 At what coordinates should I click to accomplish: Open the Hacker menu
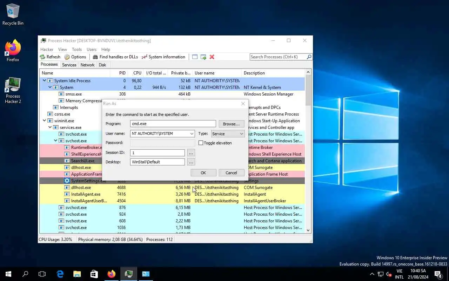pyautogui.click(x=47, y=50)
